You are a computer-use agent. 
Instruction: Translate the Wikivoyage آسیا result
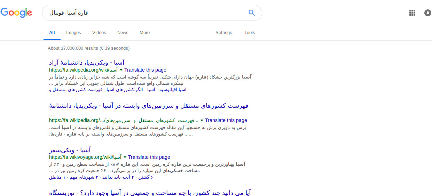pyautogui.click(x=149, y=157)
